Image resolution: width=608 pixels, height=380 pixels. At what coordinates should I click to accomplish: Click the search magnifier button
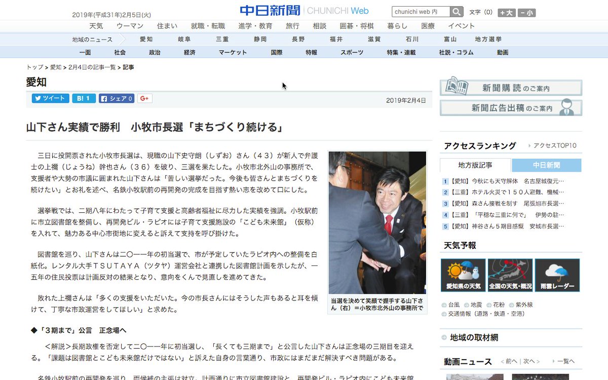click(x=457, y=12)
